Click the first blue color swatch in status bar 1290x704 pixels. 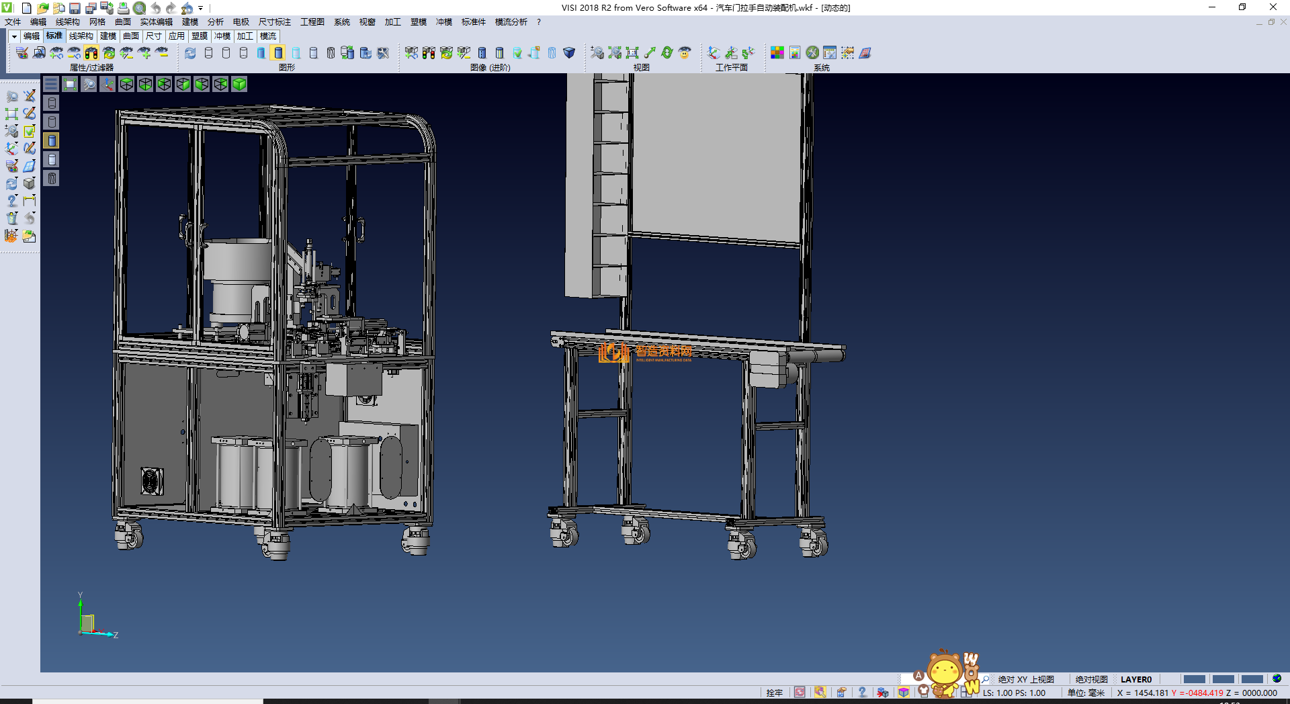1194,679
